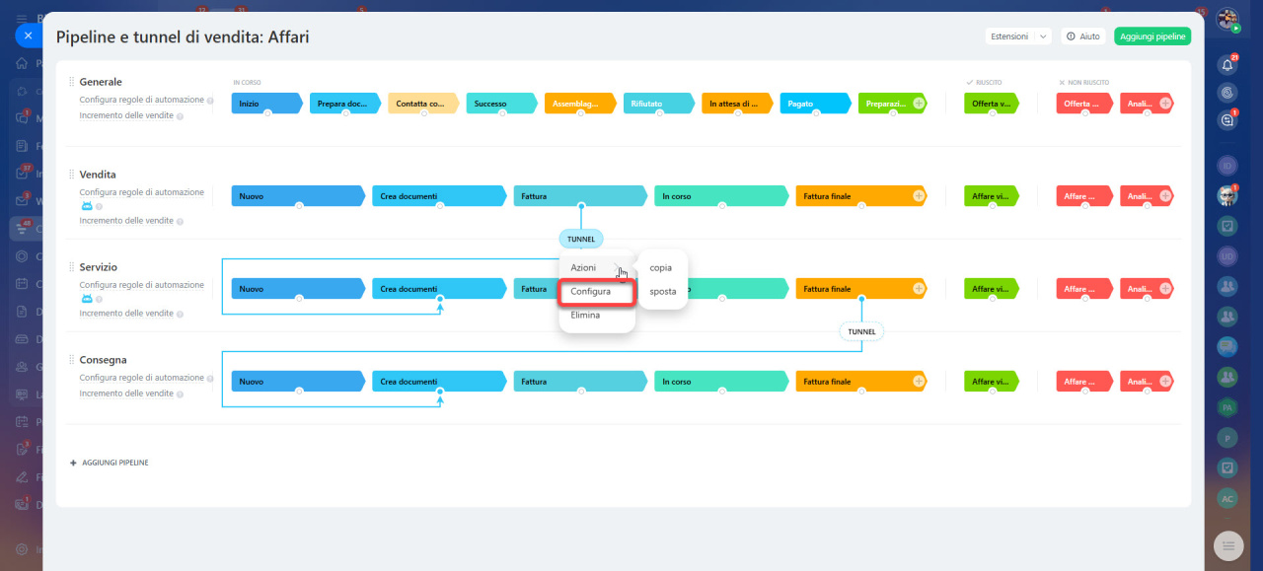
Task: Select the Rifiutato stage in Generale
Action: (x=658, y=103)
